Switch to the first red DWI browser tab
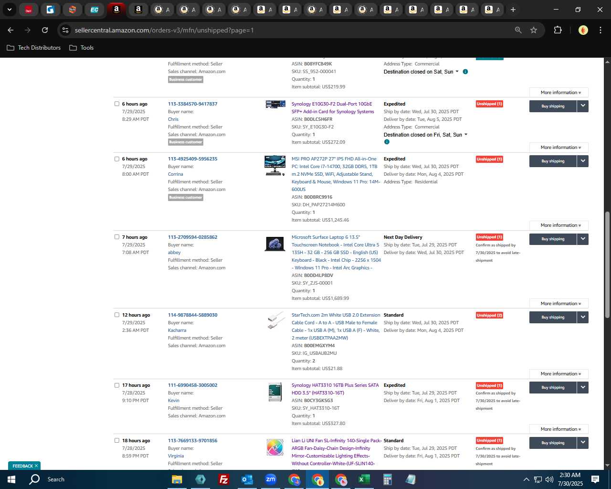This screenshot has width=611, height=489. click(28, 10)
